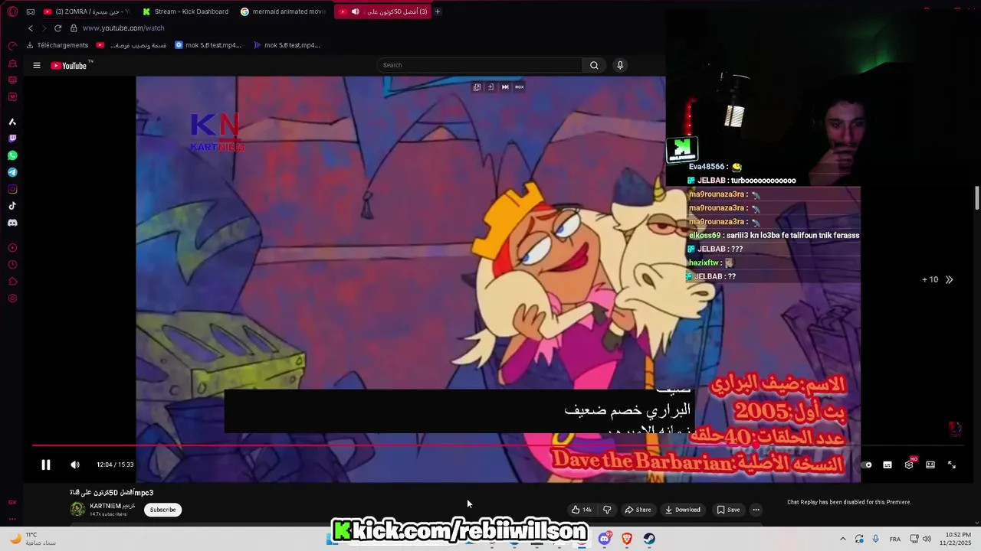
Task: Open the more actions ellipsis menu
Action: [756, 510]
